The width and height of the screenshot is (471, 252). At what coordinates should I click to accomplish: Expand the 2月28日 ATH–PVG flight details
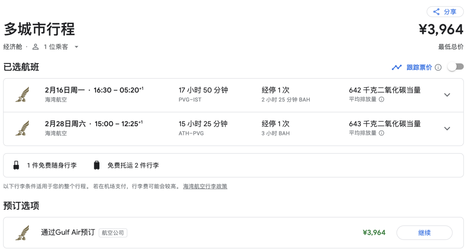point(447,128)
